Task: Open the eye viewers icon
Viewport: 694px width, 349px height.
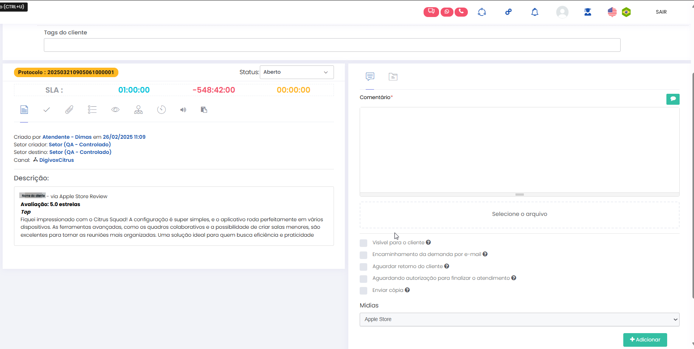Action: 115,110
